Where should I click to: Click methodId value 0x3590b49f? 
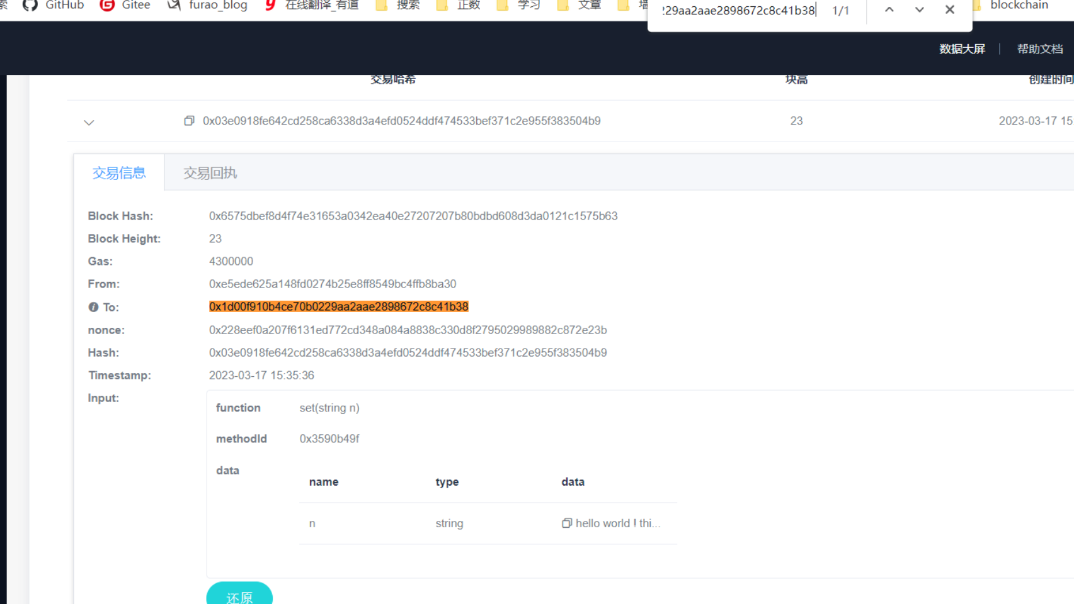coord(329,439)
